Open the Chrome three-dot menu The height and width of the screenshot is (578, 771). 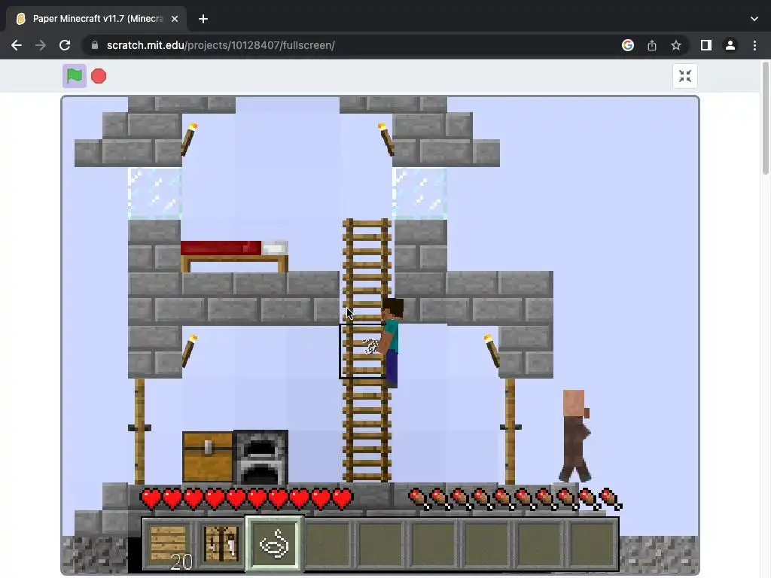click(x=754, y=45)
